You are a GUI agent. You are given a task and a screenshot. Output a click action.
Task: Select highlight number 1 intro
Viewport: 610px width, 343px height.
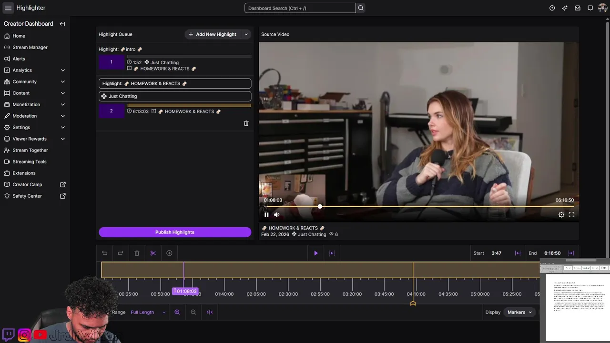111,62
